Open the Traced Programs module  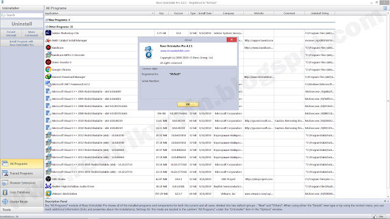(x=22, y=173)
